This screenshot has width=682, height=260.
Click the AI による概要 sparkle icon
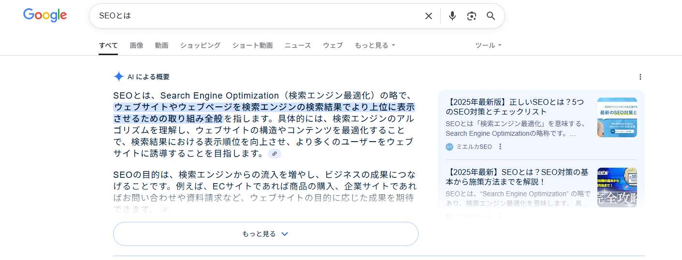118,77
